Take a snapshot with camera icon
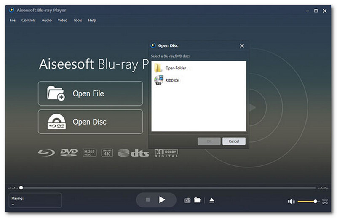The height and width of the screenshot is (218, 337). [187, 200]
